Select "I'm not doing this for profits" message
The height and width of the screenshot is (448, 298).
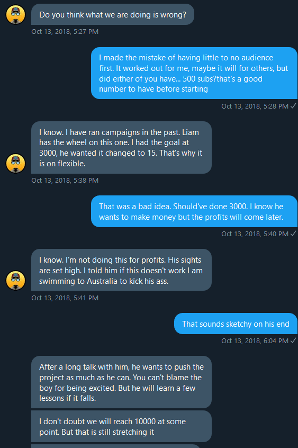tap(121, 270)
